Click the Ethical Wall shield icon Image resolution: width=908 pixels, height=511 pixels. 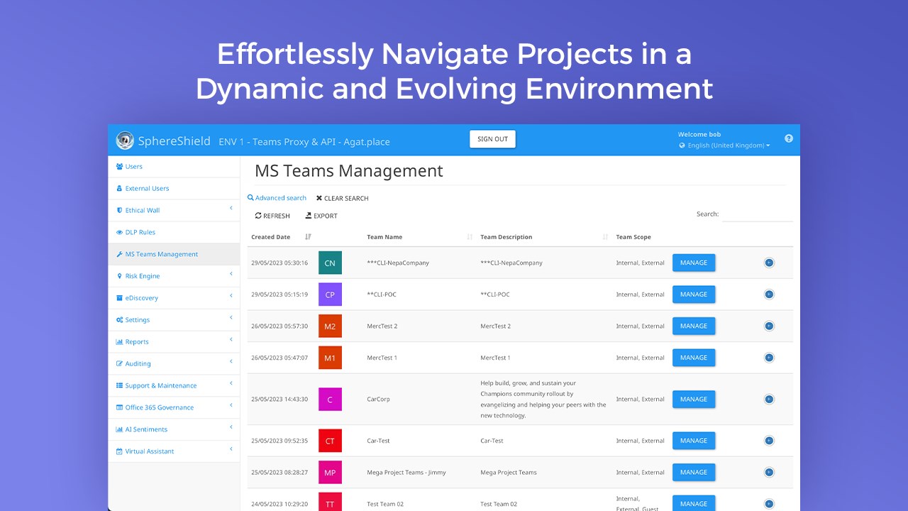click(119, 210)
